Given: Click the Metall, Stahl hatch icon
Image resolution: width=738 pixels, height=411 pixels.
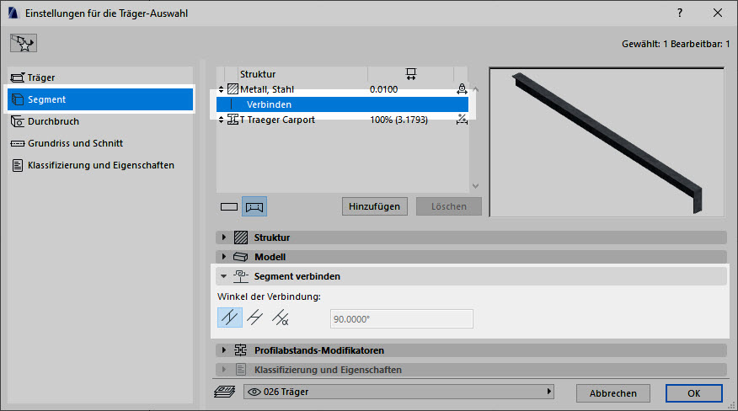Looking at the screenshot, I should [x=233, y=89].
